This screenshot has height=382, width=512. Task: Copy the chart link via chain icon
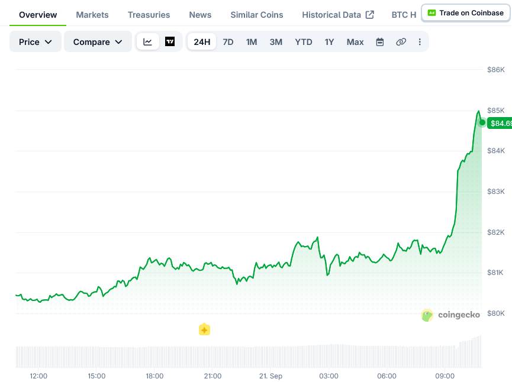pyautogui.click(x=401, y=42)
